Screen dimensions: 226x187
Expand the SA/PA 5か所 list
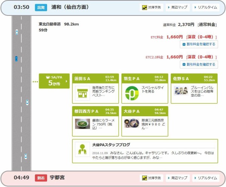click(x=54, y=81)
